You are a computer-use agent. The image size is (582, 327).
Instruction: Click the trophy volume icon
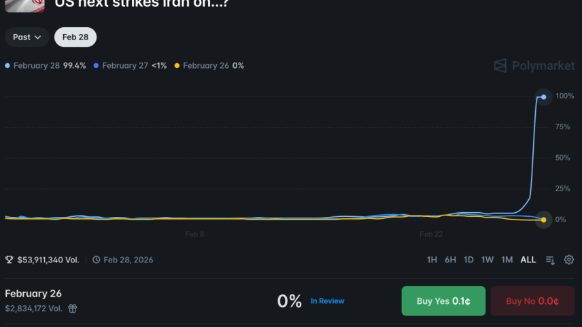coord(9,260)
